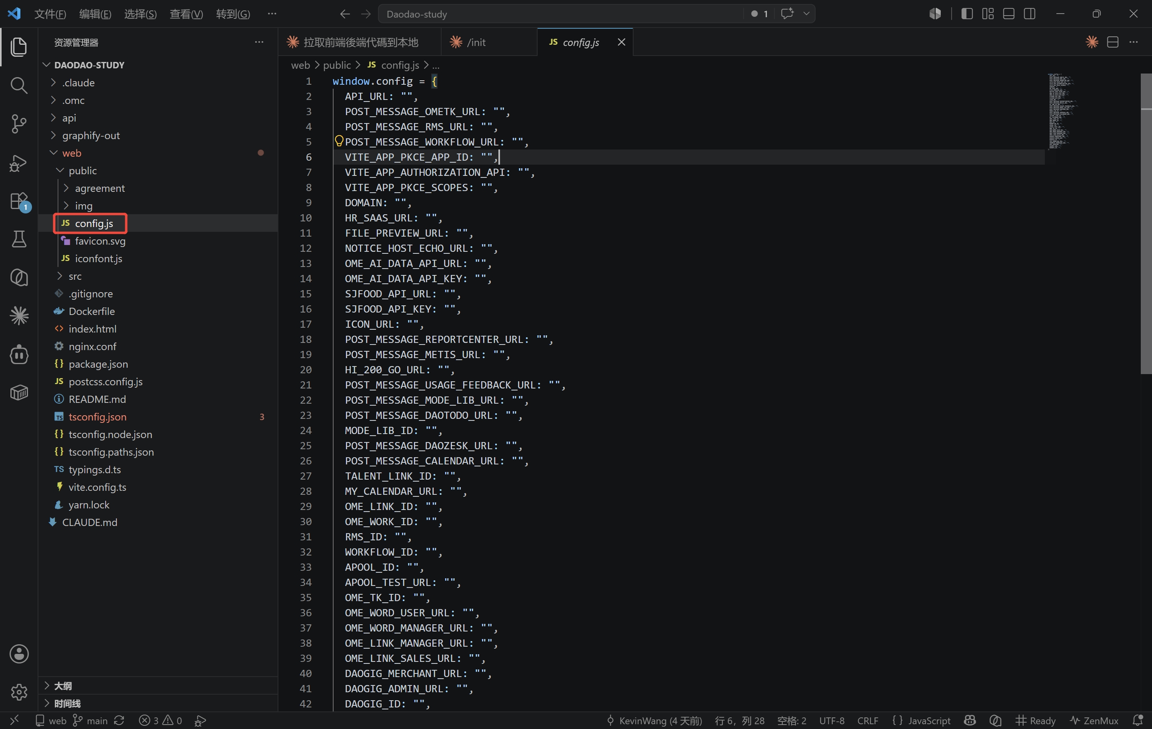This screenshot has width=1152, height=729.
Task: Open CLAUDE.md in the explorer
Action: coord(158,522)
